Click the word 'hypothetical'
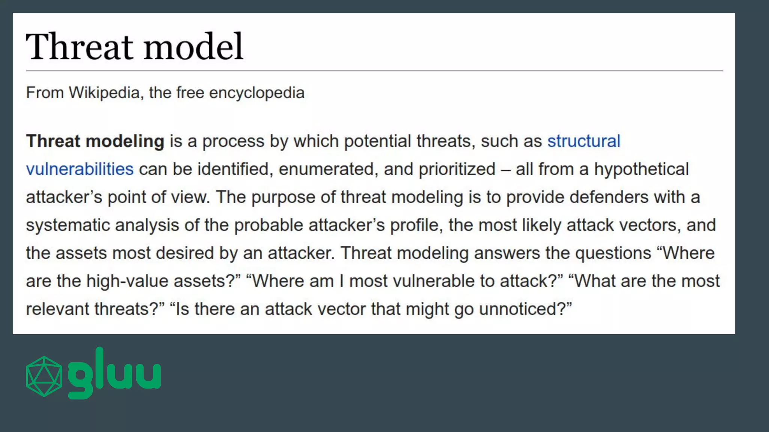The image size is (769, 432). tap(641, 169)
